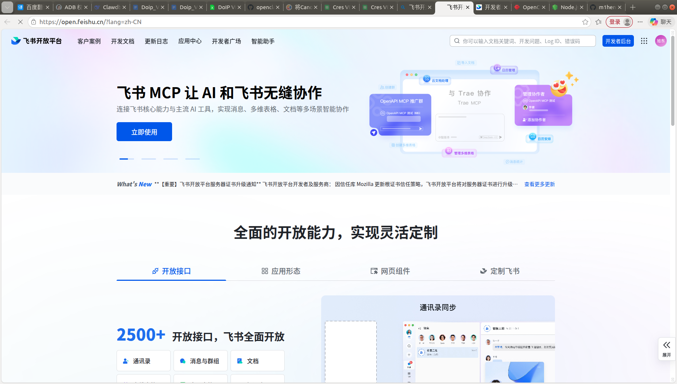Viewport: 677px width, 384px height.
Task: Open the browser tab list dropdown
Action: (x=7, y=7)
